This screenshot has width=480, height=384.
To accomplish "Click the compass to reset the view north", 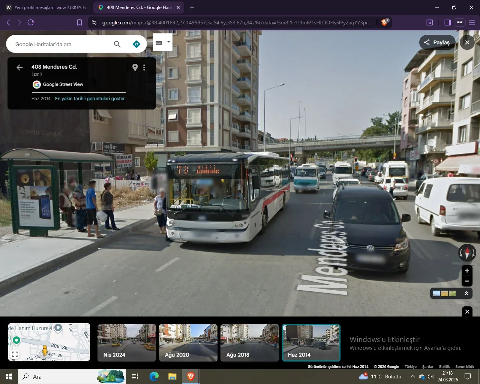I will [467, 253].
